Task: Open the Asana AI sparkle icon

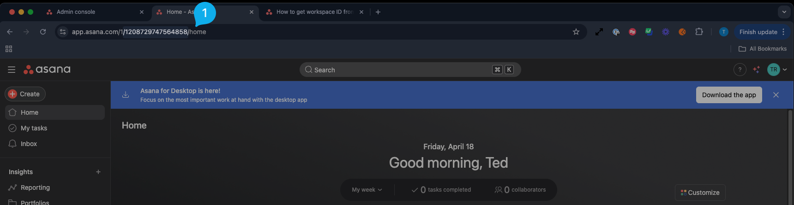Action: [x=756, y=70]
